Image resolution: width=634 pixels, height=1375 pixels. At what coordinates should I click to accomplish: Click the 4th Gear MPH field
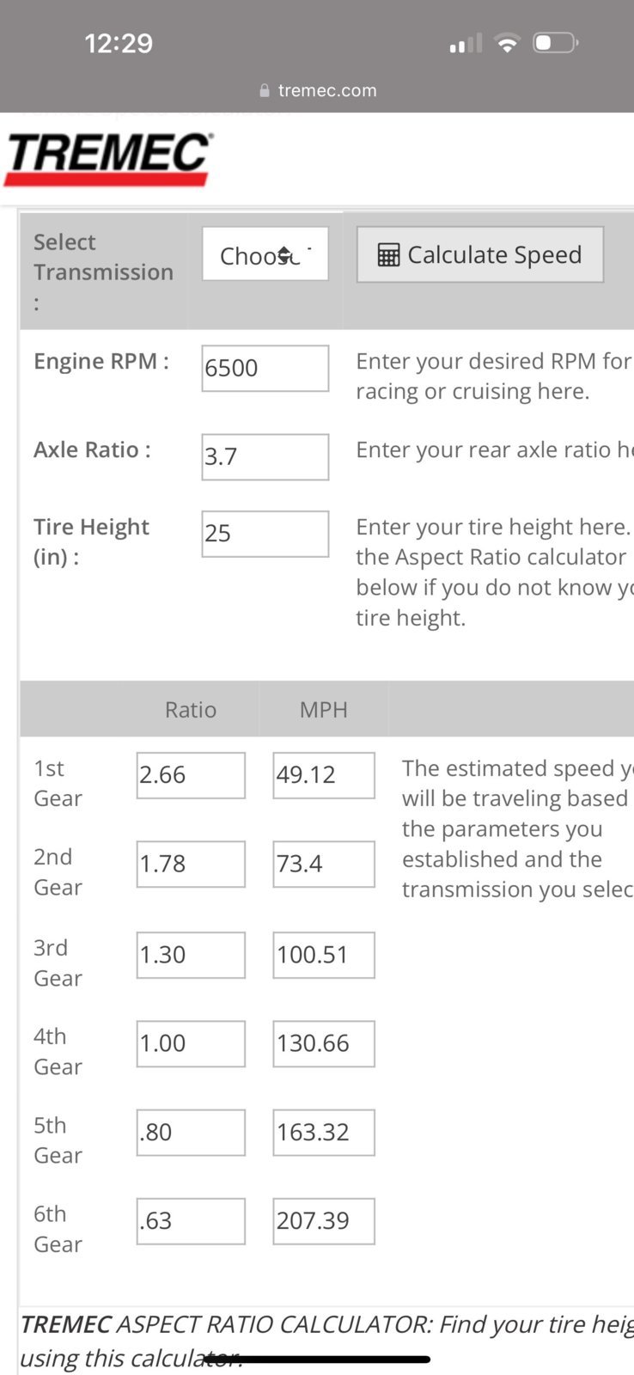tap(324, 1043)
